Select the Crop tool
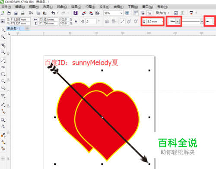Viewport: 216px width, 169px height. click(3, 45)
